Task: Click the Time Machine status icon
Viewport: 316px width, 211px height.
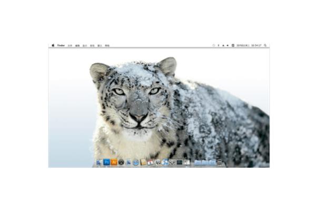Action: tap(214, 45)
